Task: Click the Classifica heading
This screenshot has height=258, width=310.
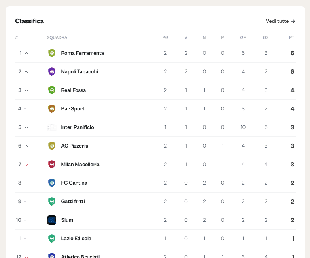Action: 29,21
